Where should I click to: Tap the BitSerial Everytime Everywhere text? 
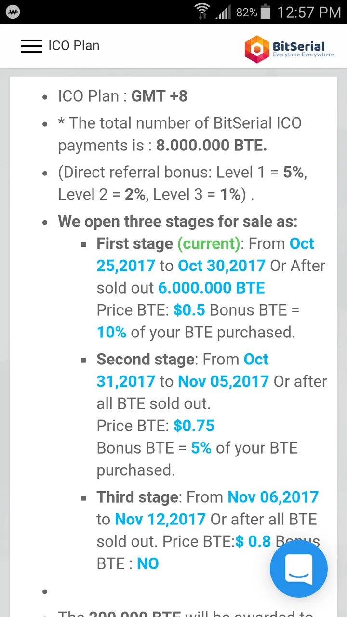pyautogui.click(x=303, y=49)
